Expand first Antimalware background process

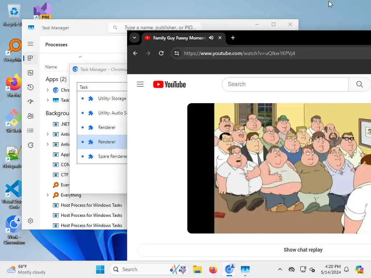(47, 134)
